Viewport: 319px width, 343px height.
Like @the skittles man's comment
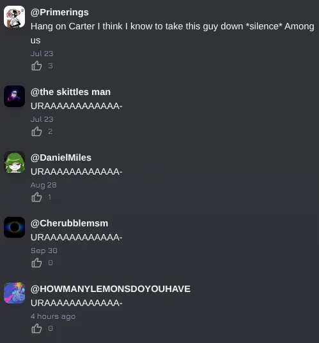36,131
